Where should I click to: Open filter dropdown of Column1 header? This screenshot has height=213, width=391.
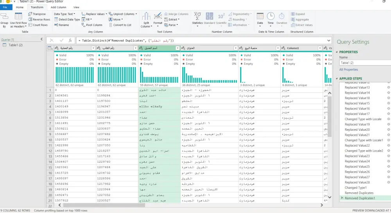pyautogui.click(x=320, y=48)
